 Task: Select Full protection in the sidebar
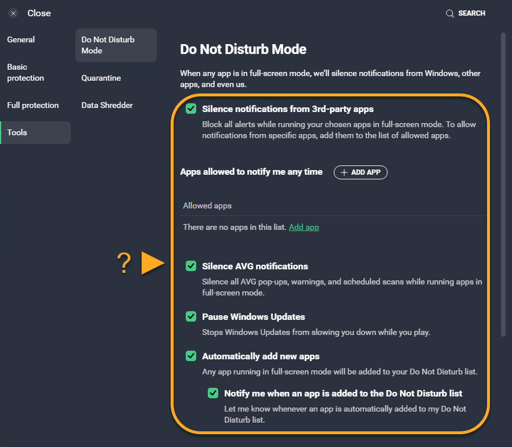click(x=33, y=105)
